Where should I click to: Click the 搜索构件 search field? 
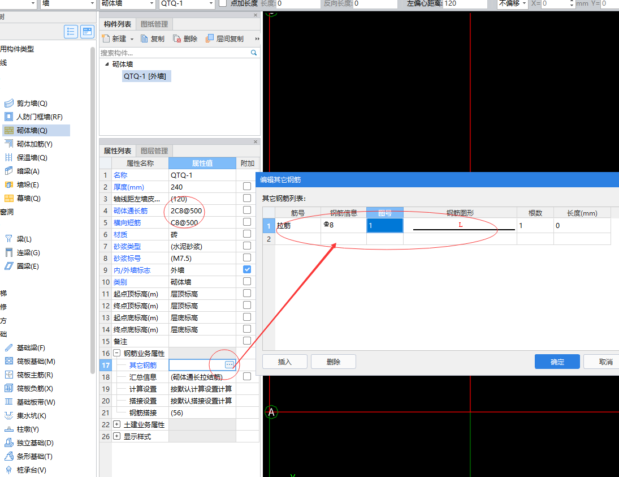pyautogui.click(x=175, y=53)
